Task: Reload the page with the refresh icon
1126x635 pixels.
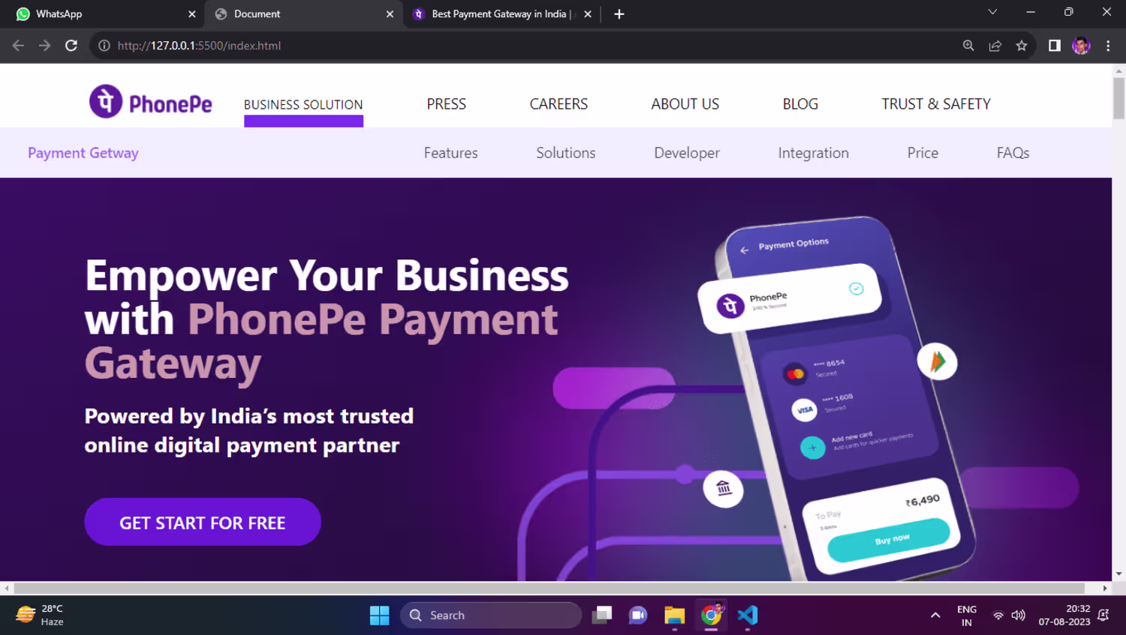Action: coord(71,46)
